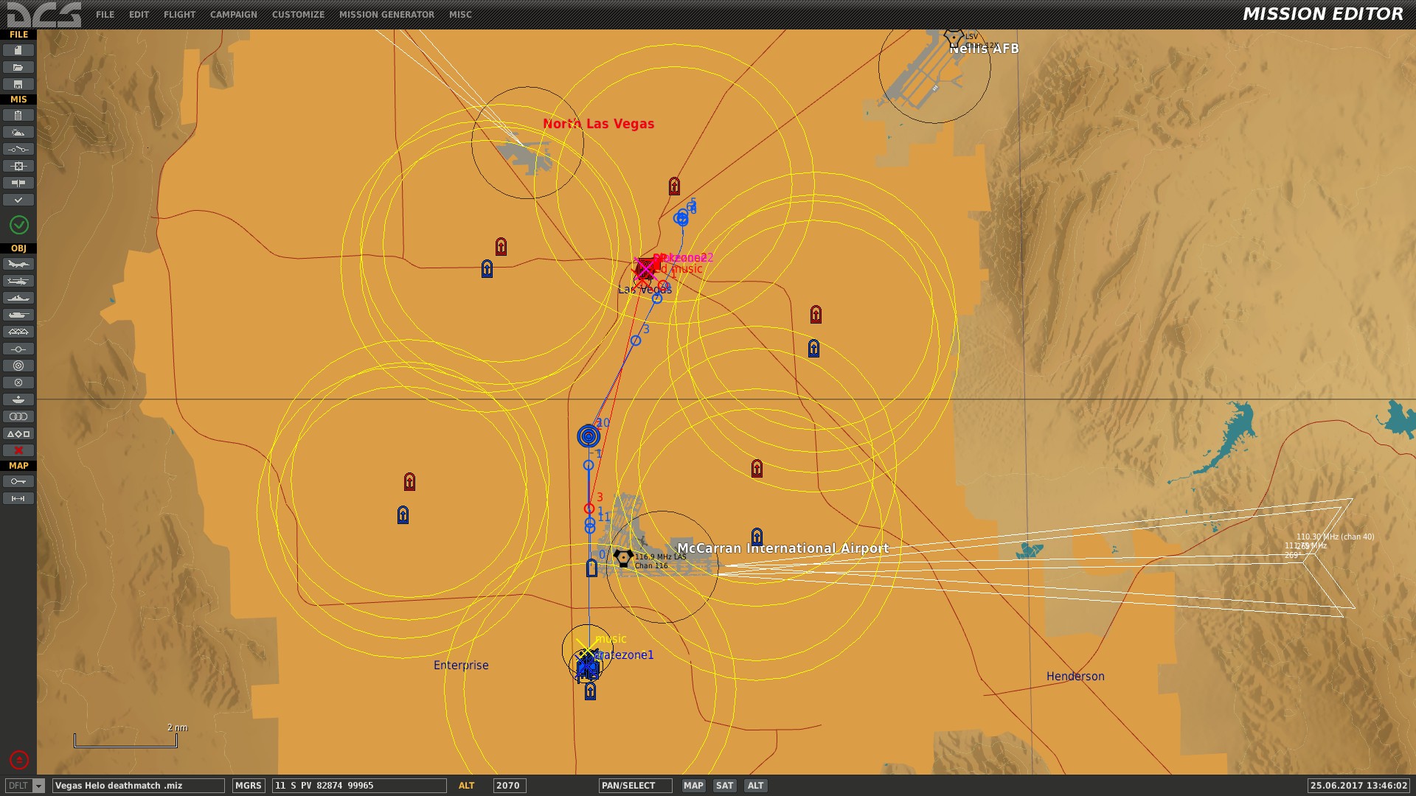Screen dimensions: 1416x796
Task: Click the green fly mission checkmark button
Action: point(19,225)
